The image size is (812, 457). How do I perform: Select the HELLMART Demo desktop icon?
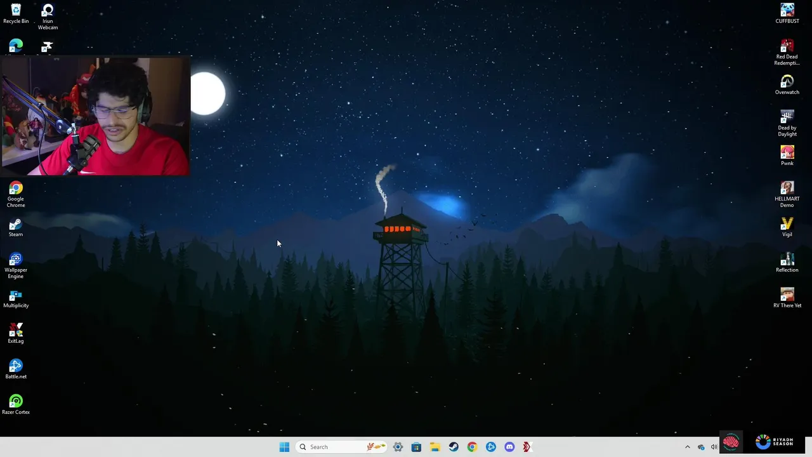(787, 195)
